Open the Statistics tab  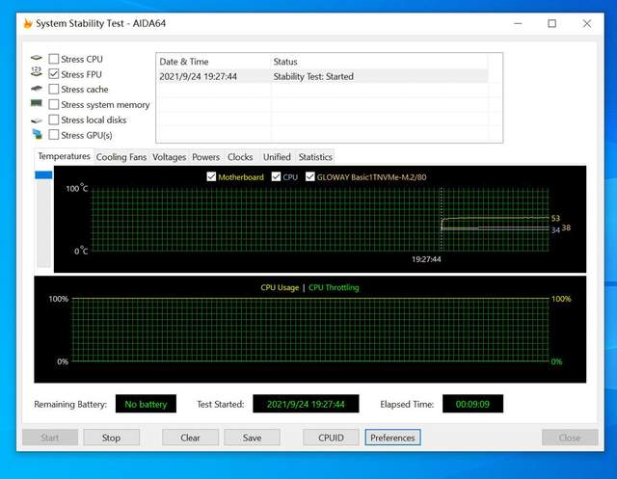pos(315,157)
